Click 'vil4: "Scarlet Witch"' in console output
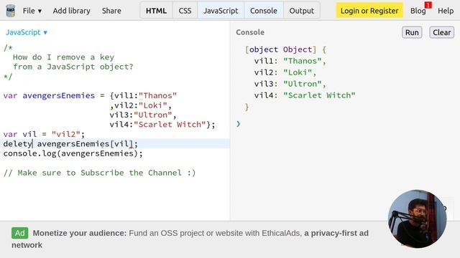460x258 pixels. click(x=305, y=95)
